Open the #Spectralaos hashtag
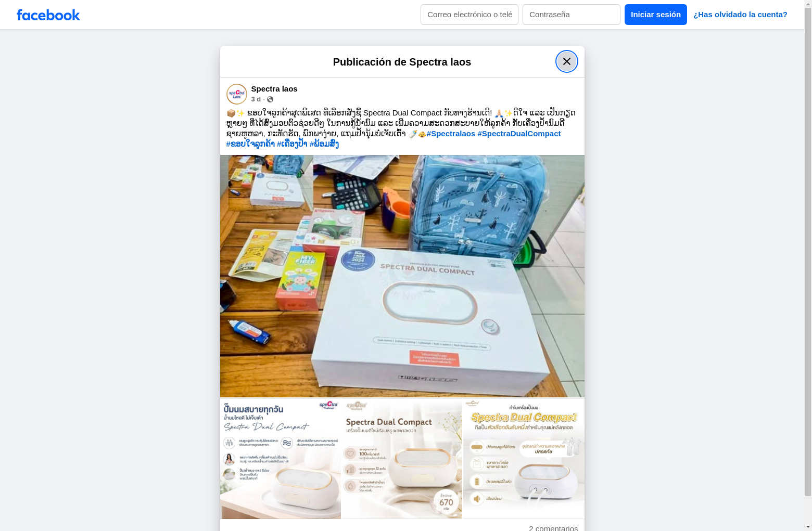Viewport: 812px width, 531px height. (x=451, y=134)
